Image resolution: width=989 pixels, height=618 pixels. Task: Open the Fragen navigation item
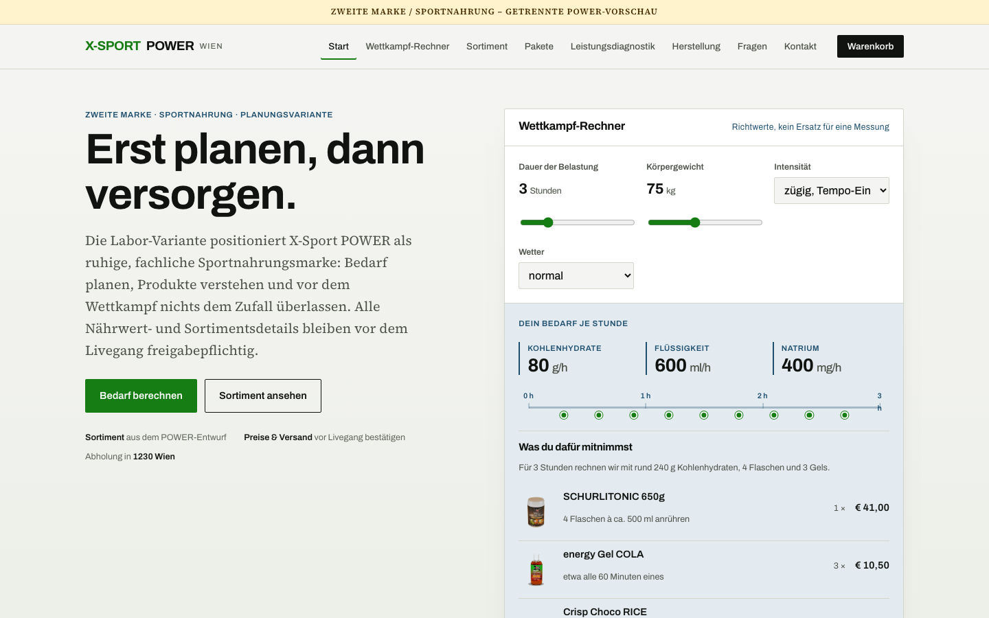752,46
